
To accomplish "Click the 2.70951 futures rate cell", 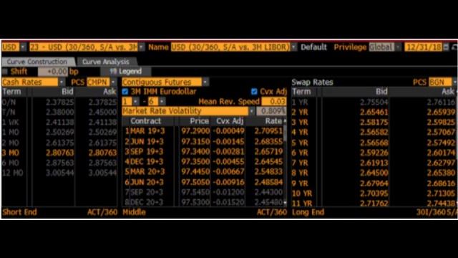I will click(268, 131).
